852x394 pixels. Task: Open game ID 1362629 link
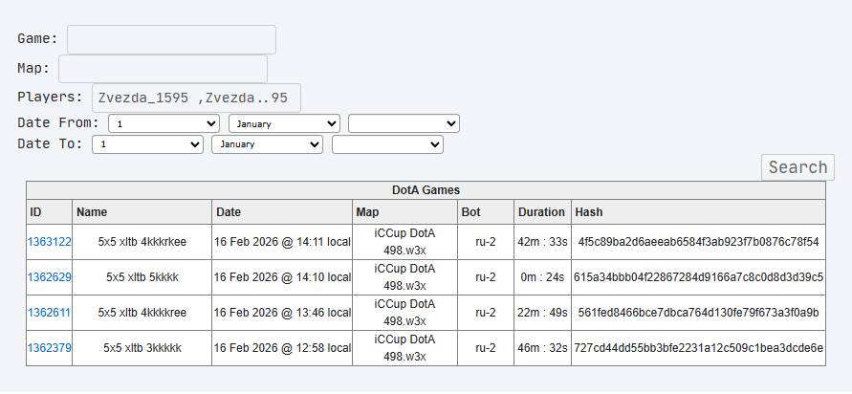tap(50, 277)
